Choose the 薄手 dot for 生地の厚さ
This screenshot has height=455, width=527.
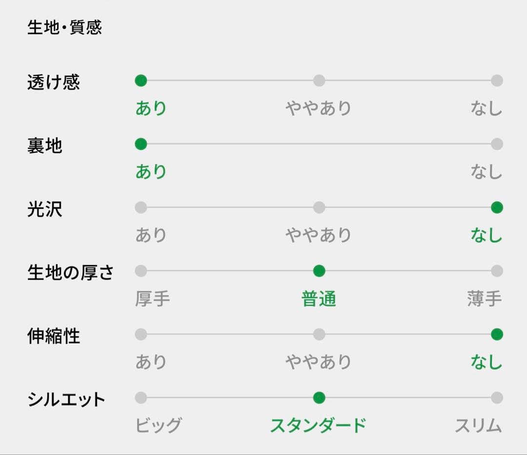click(x=497, y=271)
